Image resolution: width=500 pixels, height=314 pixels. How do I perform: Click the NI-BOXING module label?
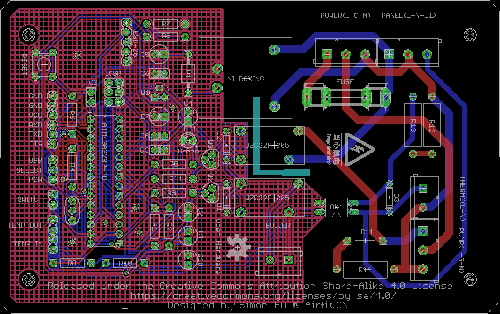pos(246,79)
